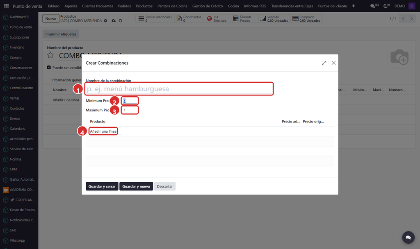Open the live chat bubble icon
Image resolution: width=420 pixels, height=249 pixels.
(x=408, y=238)
